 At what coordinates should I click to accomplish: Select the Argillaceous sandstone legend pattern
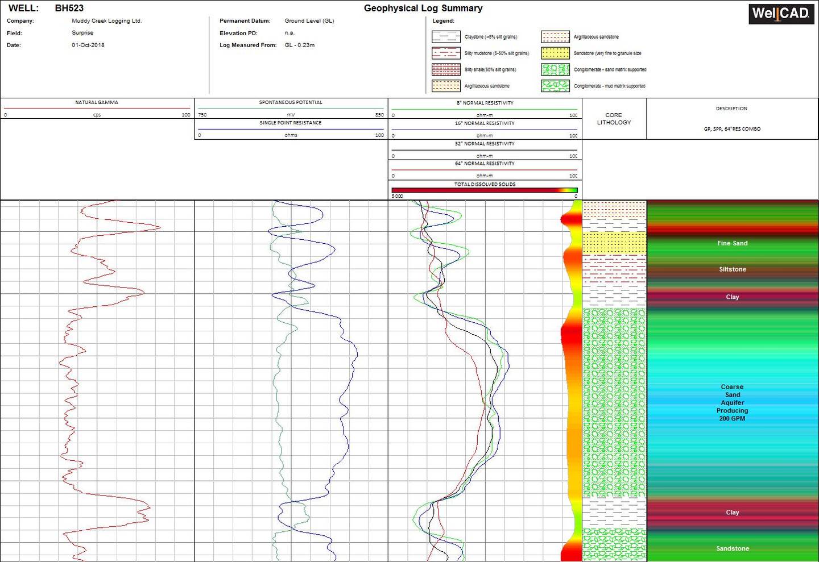446,86
